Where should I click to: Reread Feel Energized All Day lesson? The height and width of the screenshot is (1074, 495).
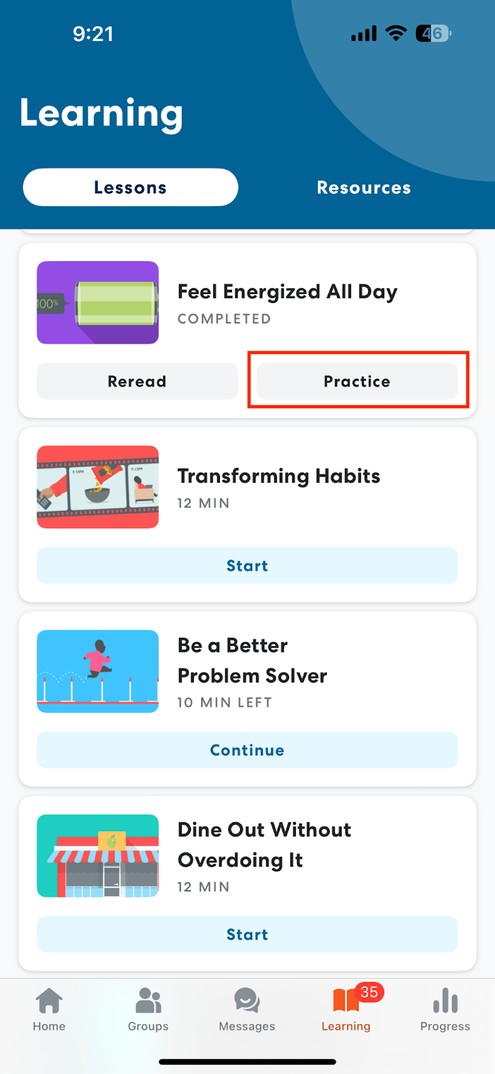137,381
